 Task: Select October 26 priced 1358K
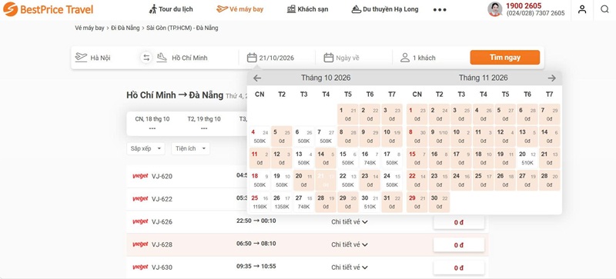pyautogui.click(x=282, y=202)
